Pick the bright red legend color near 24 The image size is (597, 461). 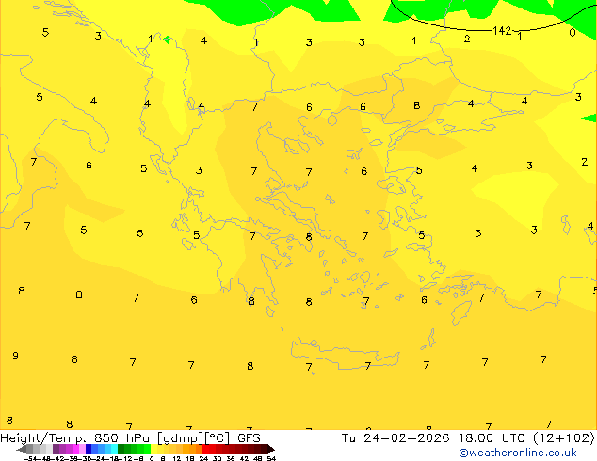click(x=205, y=449)
